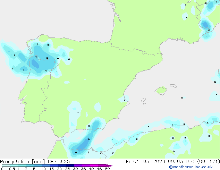220x170 pixels.
Task: Click the '(00+171)' forecast offset text
Action: pyautogui.click(x=209, y=162)
